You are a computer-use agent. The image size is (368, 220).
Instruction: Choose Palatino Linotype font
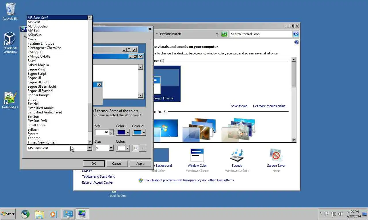click(x=57, y=44)
